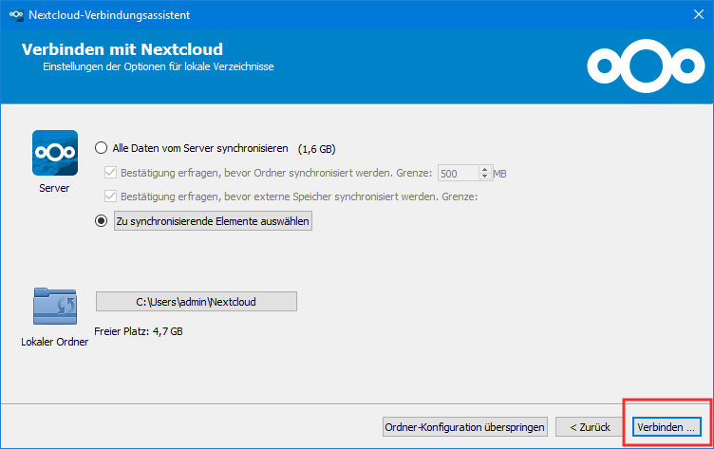Viewport: 714px width, 449px height.
Task: Select 'Alle Daten vom Server synchronisieren' radio option
Action: click(x=102, y=148)
